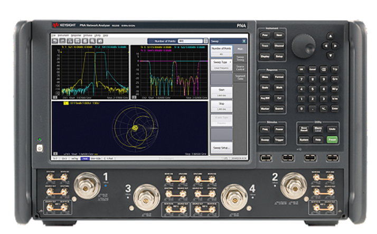
Task: Open the Help menu on screen
Action: pos(105,35)
